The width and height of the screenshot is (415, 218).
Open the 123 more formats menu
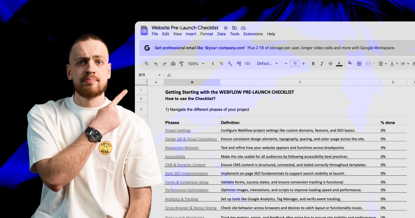(x=247, y=64)
